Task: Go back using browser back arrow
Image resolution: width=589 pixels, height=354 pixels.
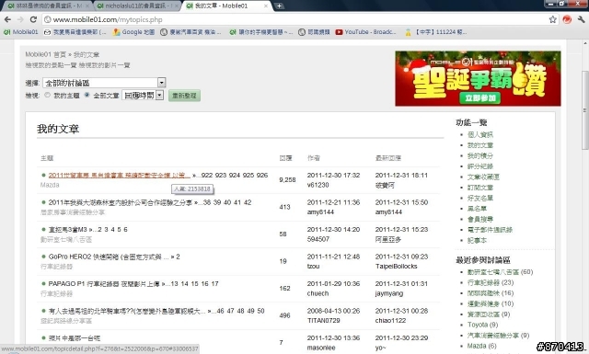Action: pyautogui.click(x=7, y=19)
